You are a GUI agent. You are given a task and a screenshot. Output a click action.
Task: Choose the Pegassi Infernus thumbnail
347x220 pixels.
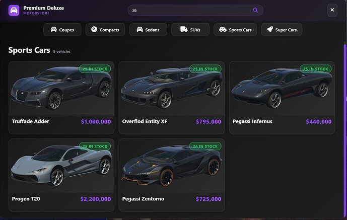point(282,88)
